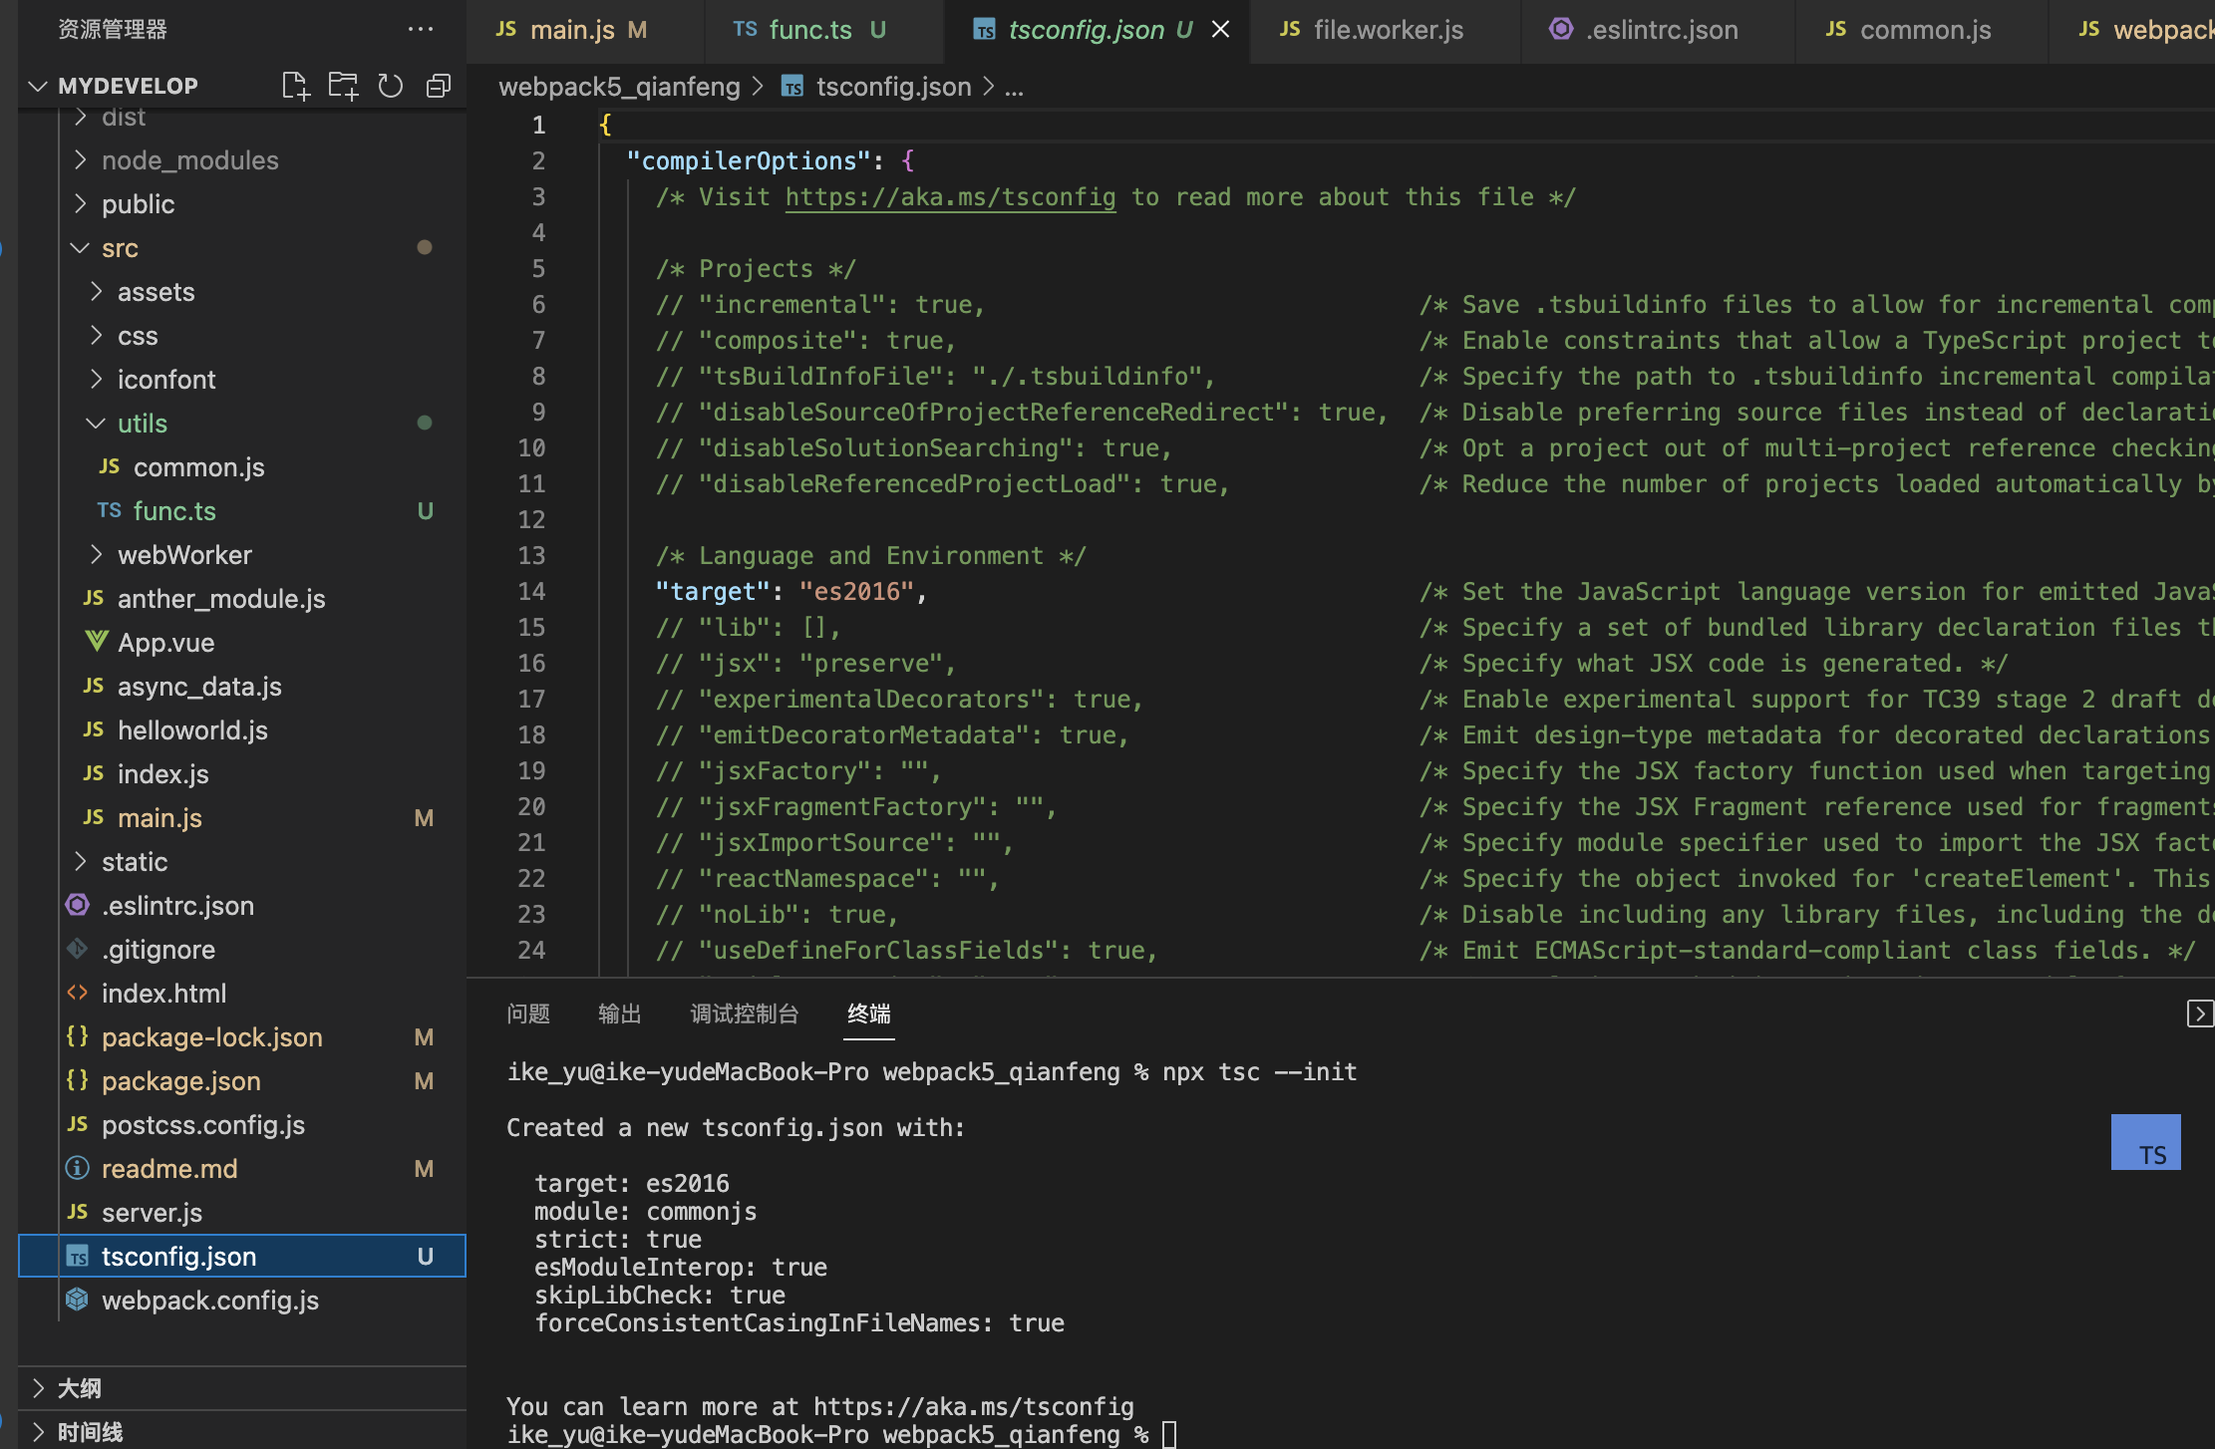Open the https://aka.ms/tsconfig link in editor
The width and height of the screenshot is (2215, 1449).
pyautogui.click(x=950, y=197)
